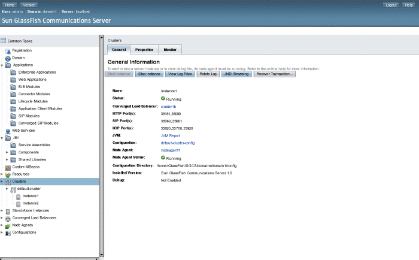Click the Web Applications folder icon
This screenshot has height=260, width=419.
(x=13, y=80)
